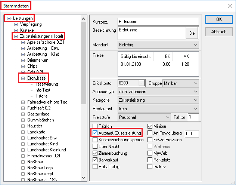Select the price row dated 01.01.2100
Image resolution: width=236 pixels, height=185 pixels.
pos(155,64)
